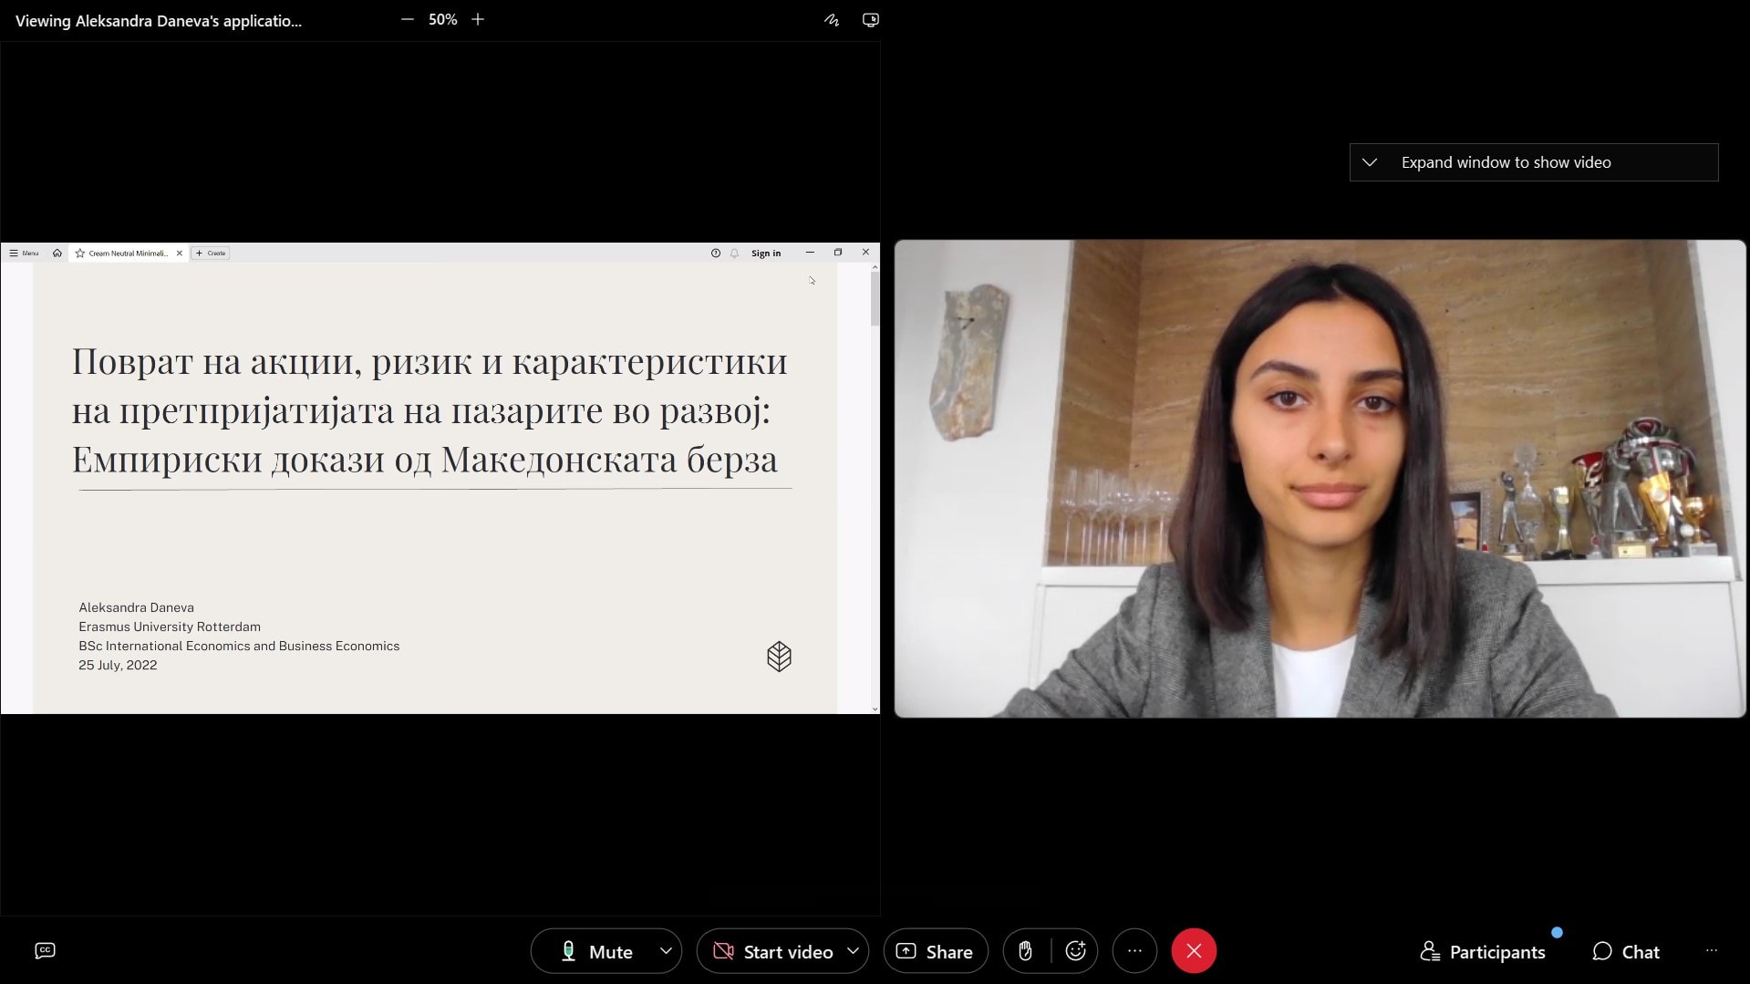Leave the meeting with the red X button
1750x984 pixels.
(x=1193, y=951)
